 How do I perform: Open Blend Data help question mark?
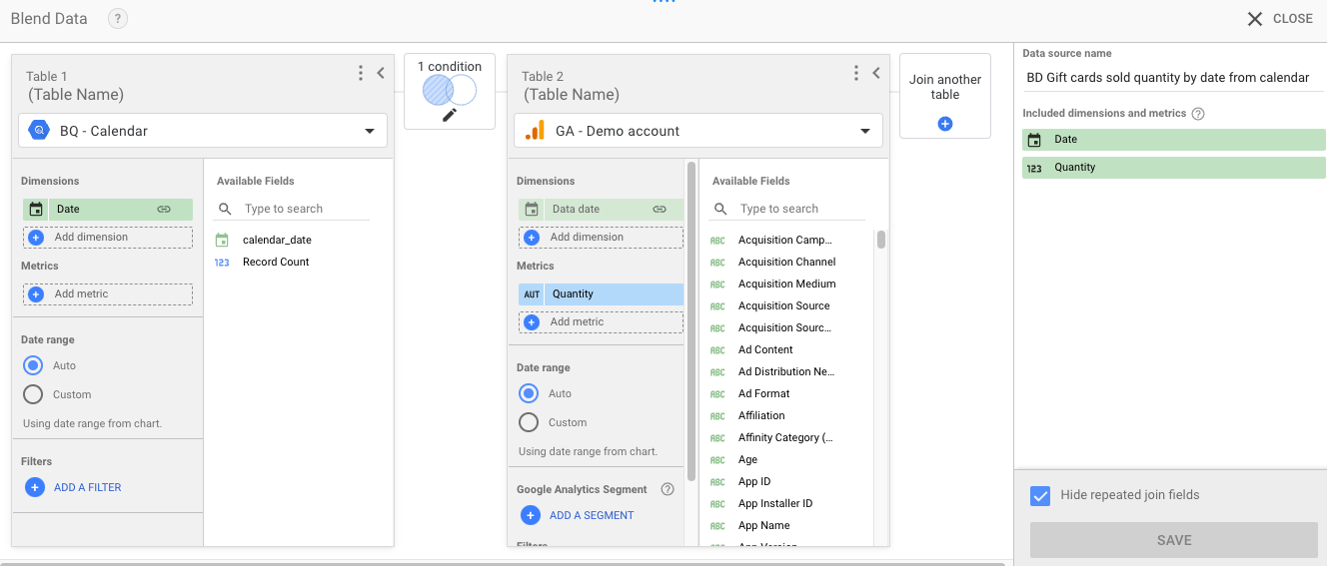(x=118, y=19)
